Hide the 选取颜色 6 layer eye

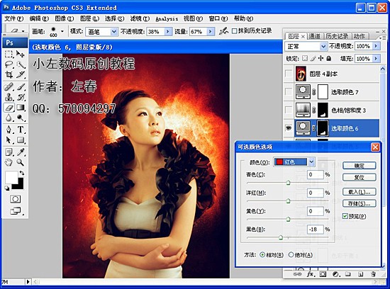(289, 128)
